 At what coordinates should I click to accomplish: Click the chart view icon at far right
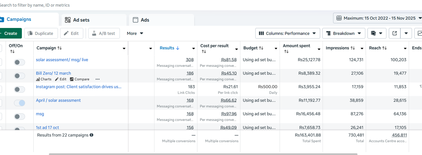(x=419, y=33)
